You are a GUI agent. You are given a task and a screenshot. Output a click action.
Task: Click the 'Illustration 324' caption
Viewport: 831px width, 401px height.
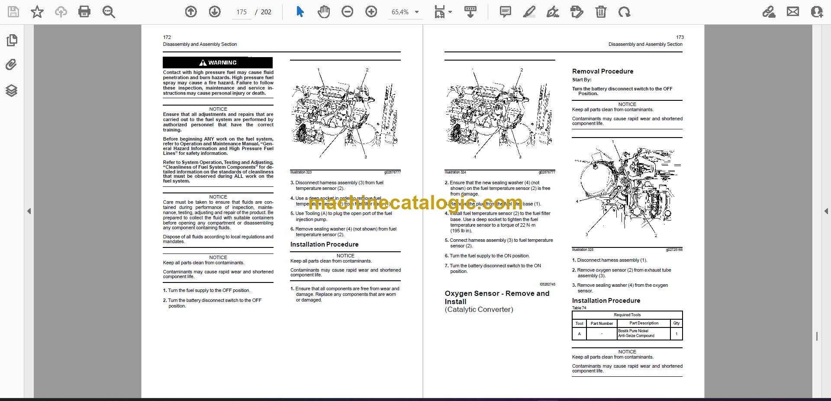[x=455, y=172]
